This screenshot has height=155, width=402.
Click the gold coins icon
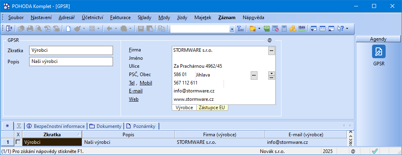tap(293, 29)
